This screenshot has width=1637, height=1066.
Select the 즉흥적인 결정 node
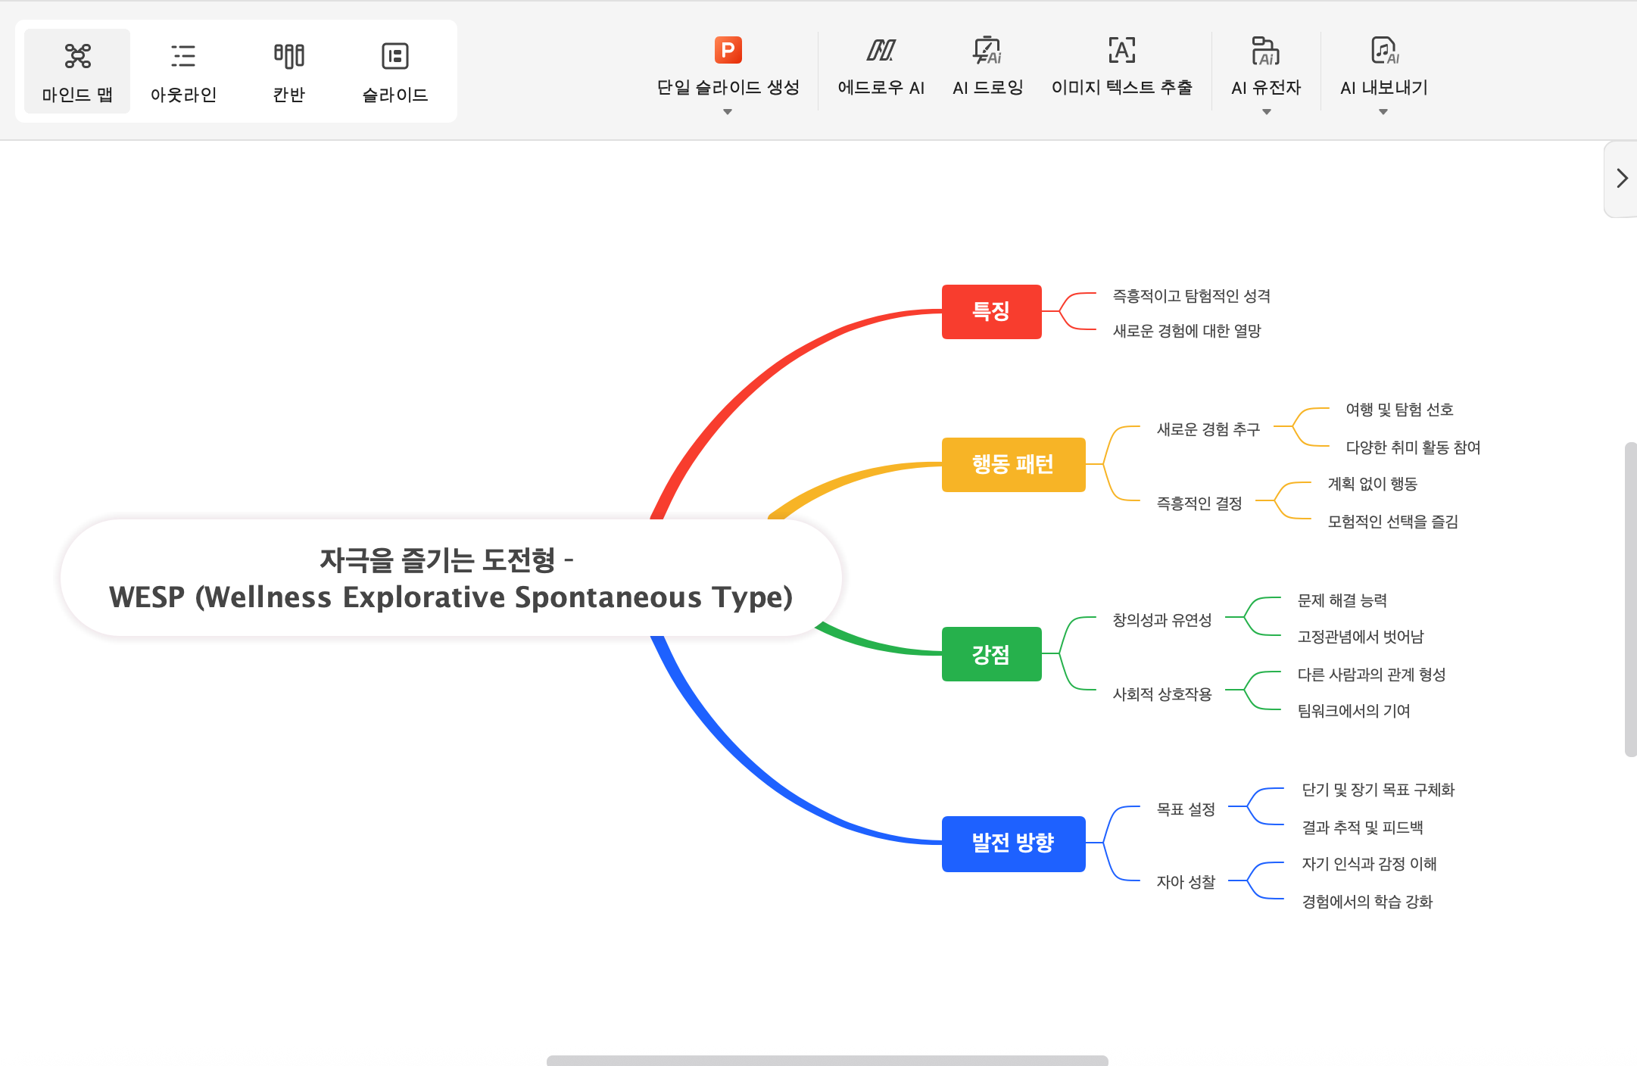point(1199,503)
